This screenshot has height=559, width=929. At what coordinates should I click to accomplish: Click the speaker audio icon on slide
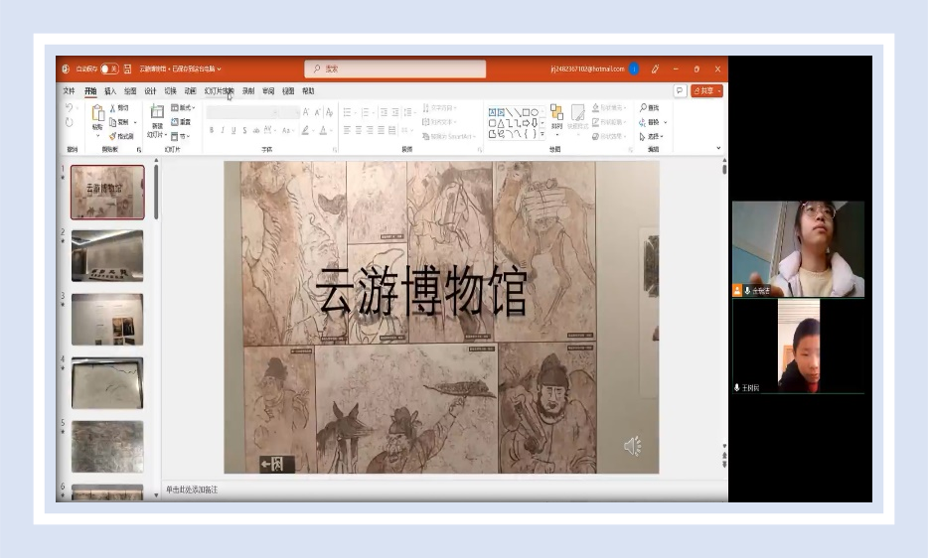pos(632,446)
